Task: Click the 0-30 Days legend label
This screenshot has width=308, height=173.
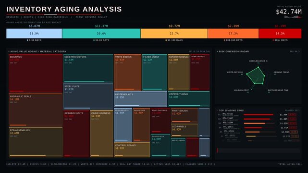Action: (34, 40)
